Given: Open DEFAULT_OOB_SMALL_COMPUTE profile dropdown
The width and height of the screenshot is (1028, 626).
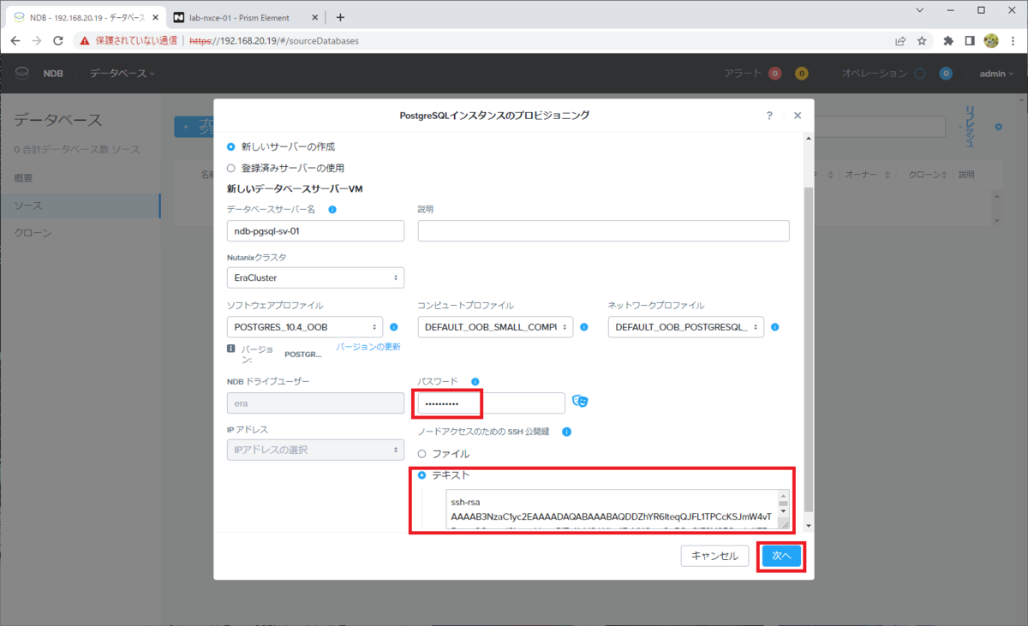Looking at the screenshot, I should coord(495,327).
